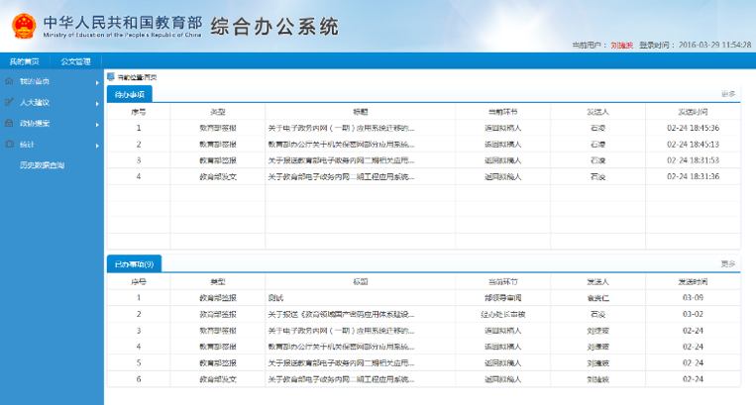Open the 公文管理 top navigation tab
The image size is (756, 405).
click(x=75, y=61)
